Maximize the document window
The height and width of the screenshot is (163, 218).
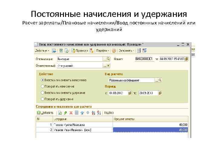pos(183,44)
